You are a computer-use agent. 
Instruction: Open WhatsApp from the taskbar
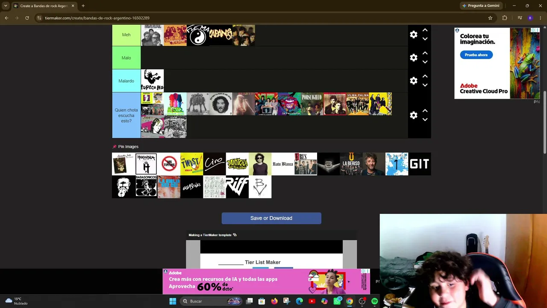pos(337,301)
